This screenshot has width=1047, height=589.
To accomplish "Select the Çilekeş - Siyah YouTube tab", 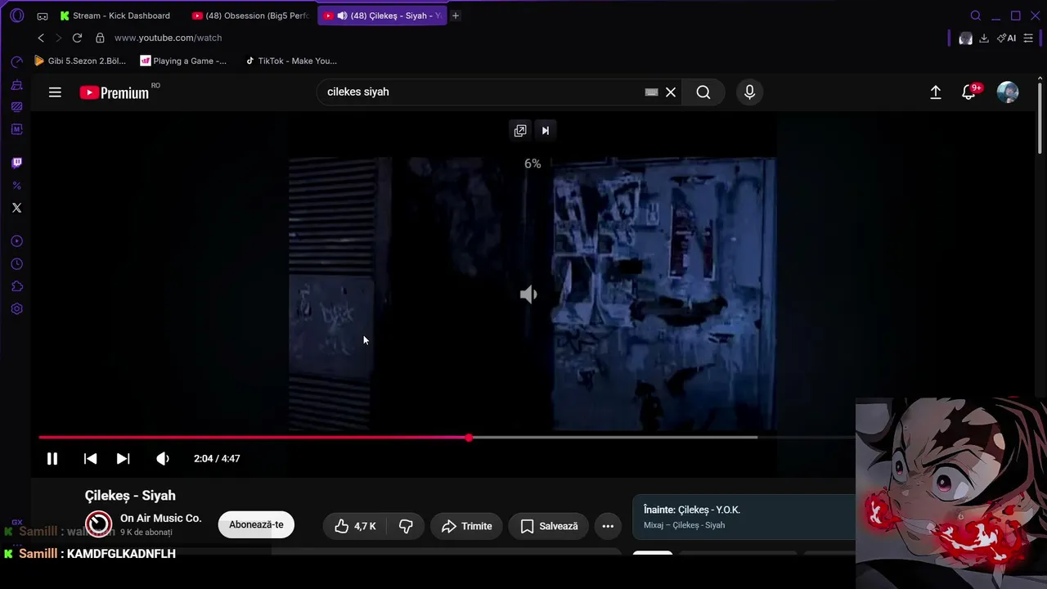I will (383, 16).
